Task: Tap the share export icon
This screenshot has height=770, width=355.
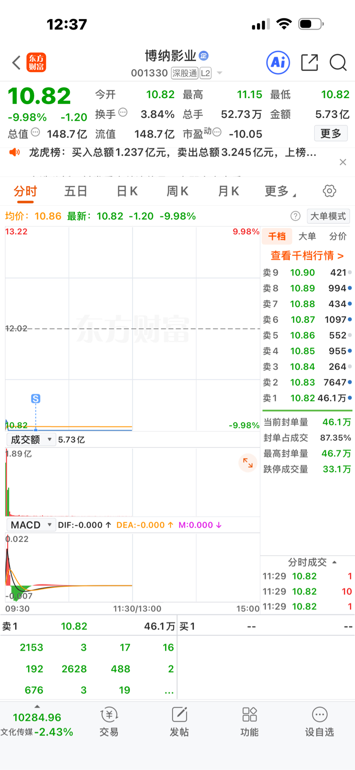Action: point(309,62)
